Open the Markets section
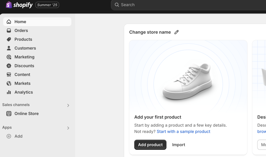The image size is (266, 157). coord(23,83)
